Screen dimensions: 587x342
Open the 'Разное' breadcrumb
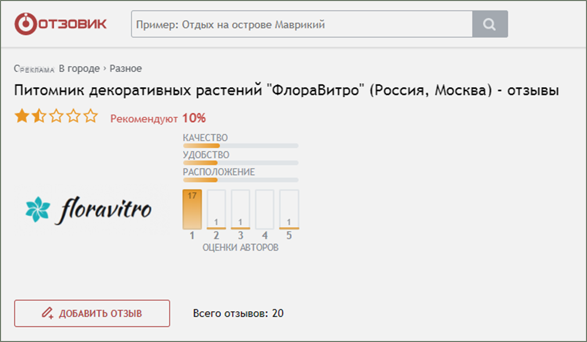pyautogui.click(x=126, y=69)
